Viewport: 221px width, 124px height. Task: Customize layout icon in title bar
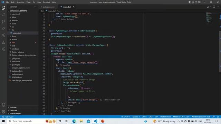pos(199,2)
